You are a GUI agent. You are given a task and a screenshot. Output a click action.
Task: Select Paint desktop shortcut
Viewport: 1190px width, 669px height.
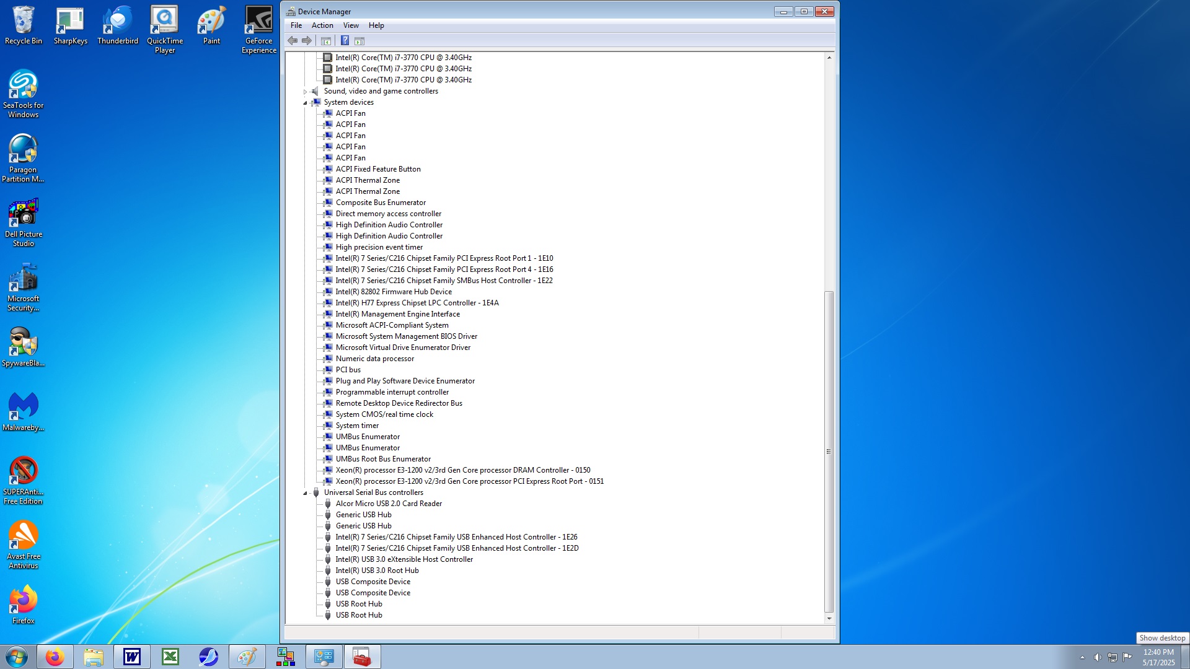pos(211,25)
